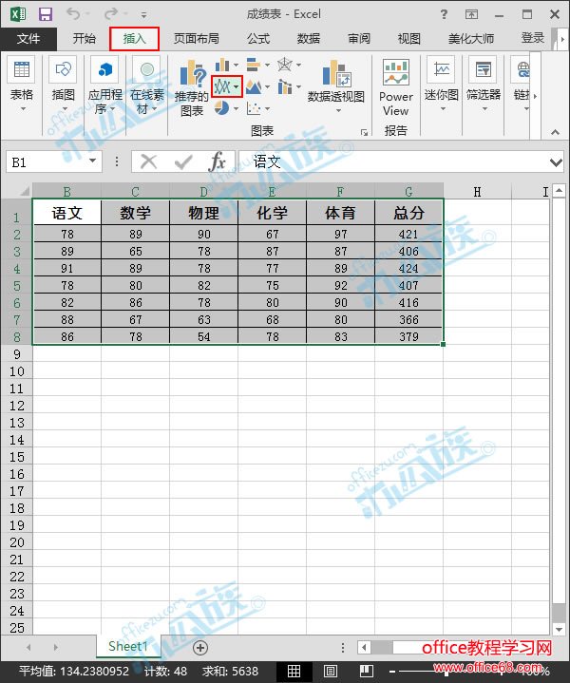The height and width of the screenshot is (683, 570).
Task: Expand the quick access toolbar customize arrow
Action: 143,15
